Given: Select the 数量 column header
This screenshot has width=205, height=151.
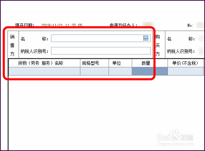Looking at the screenshot, I should pos(150,63).
